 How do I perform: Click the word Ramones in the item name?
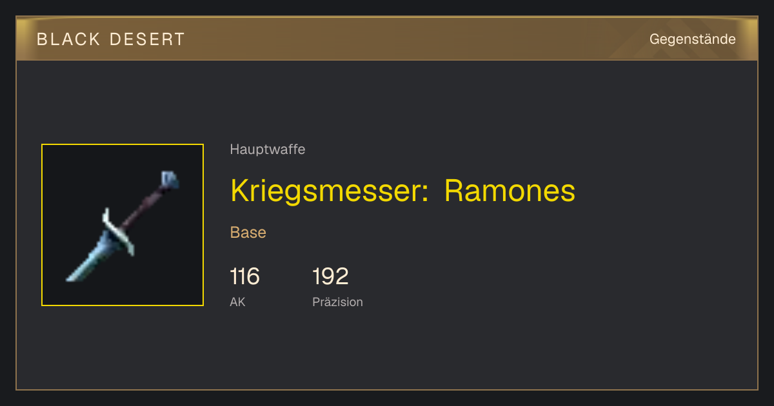[x=510, y=191]
